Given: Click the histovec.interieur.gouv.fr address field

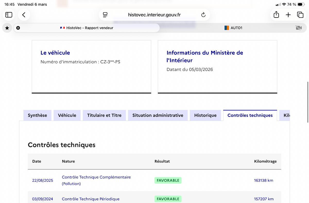Looking at the screenshot, I should point(154,15).
